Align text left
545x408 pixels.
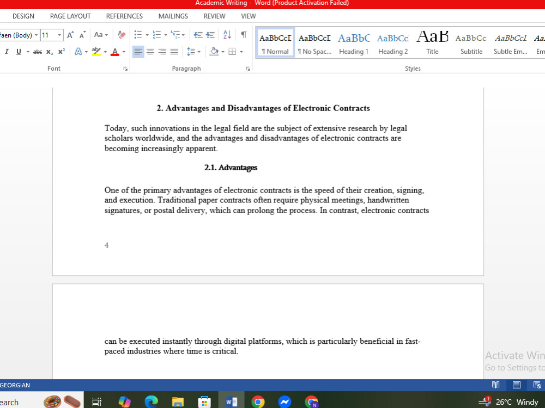138,52
